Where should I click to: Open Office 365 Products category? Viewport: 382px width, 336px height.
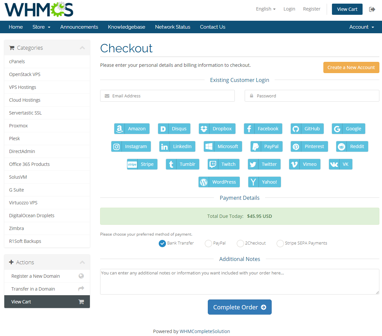click(47, 164)
